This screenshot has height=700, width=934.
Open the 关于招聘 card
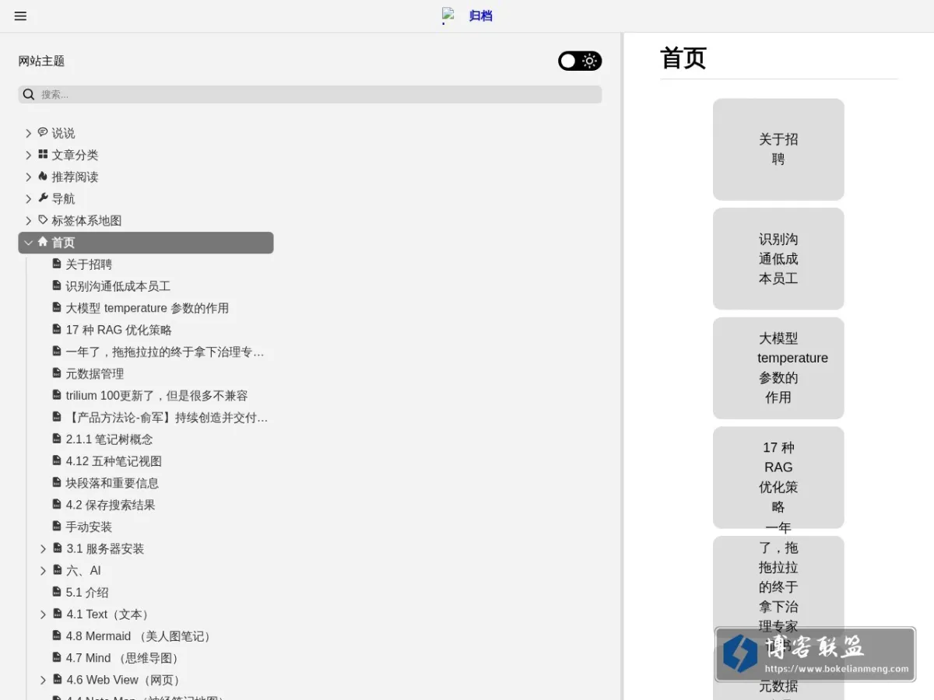click(778, 149)
